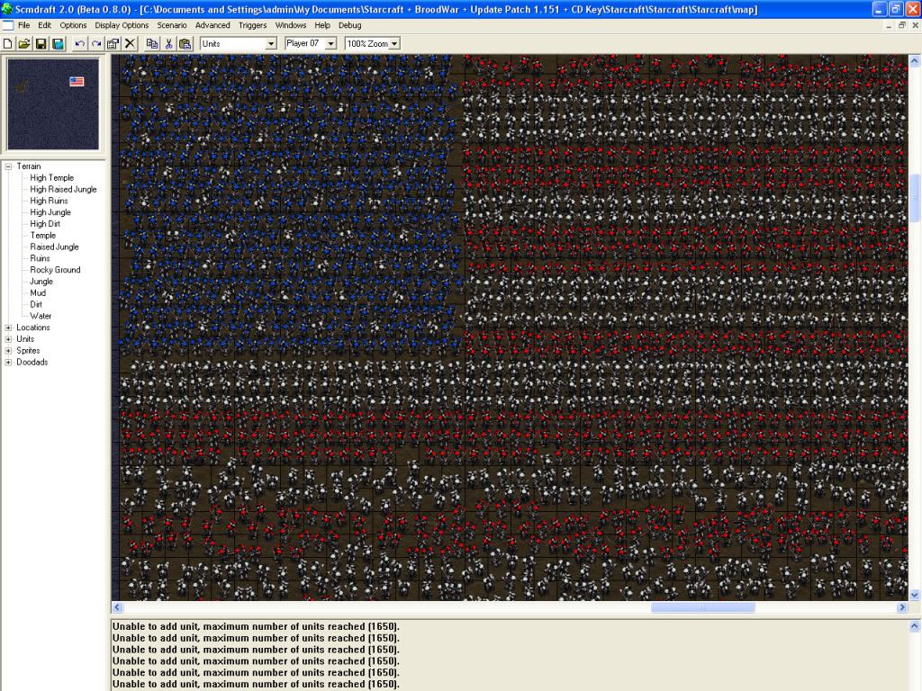Open the Scenario menu
922x691 pixels.
click(x=172, y=25)
